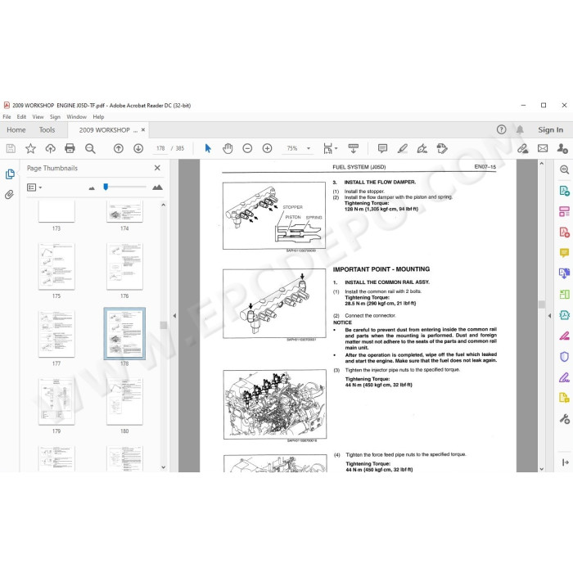The height and width of the screenshot is (573, 573).
Task: Click the Save file icon
Action: [x=11, y=148]
